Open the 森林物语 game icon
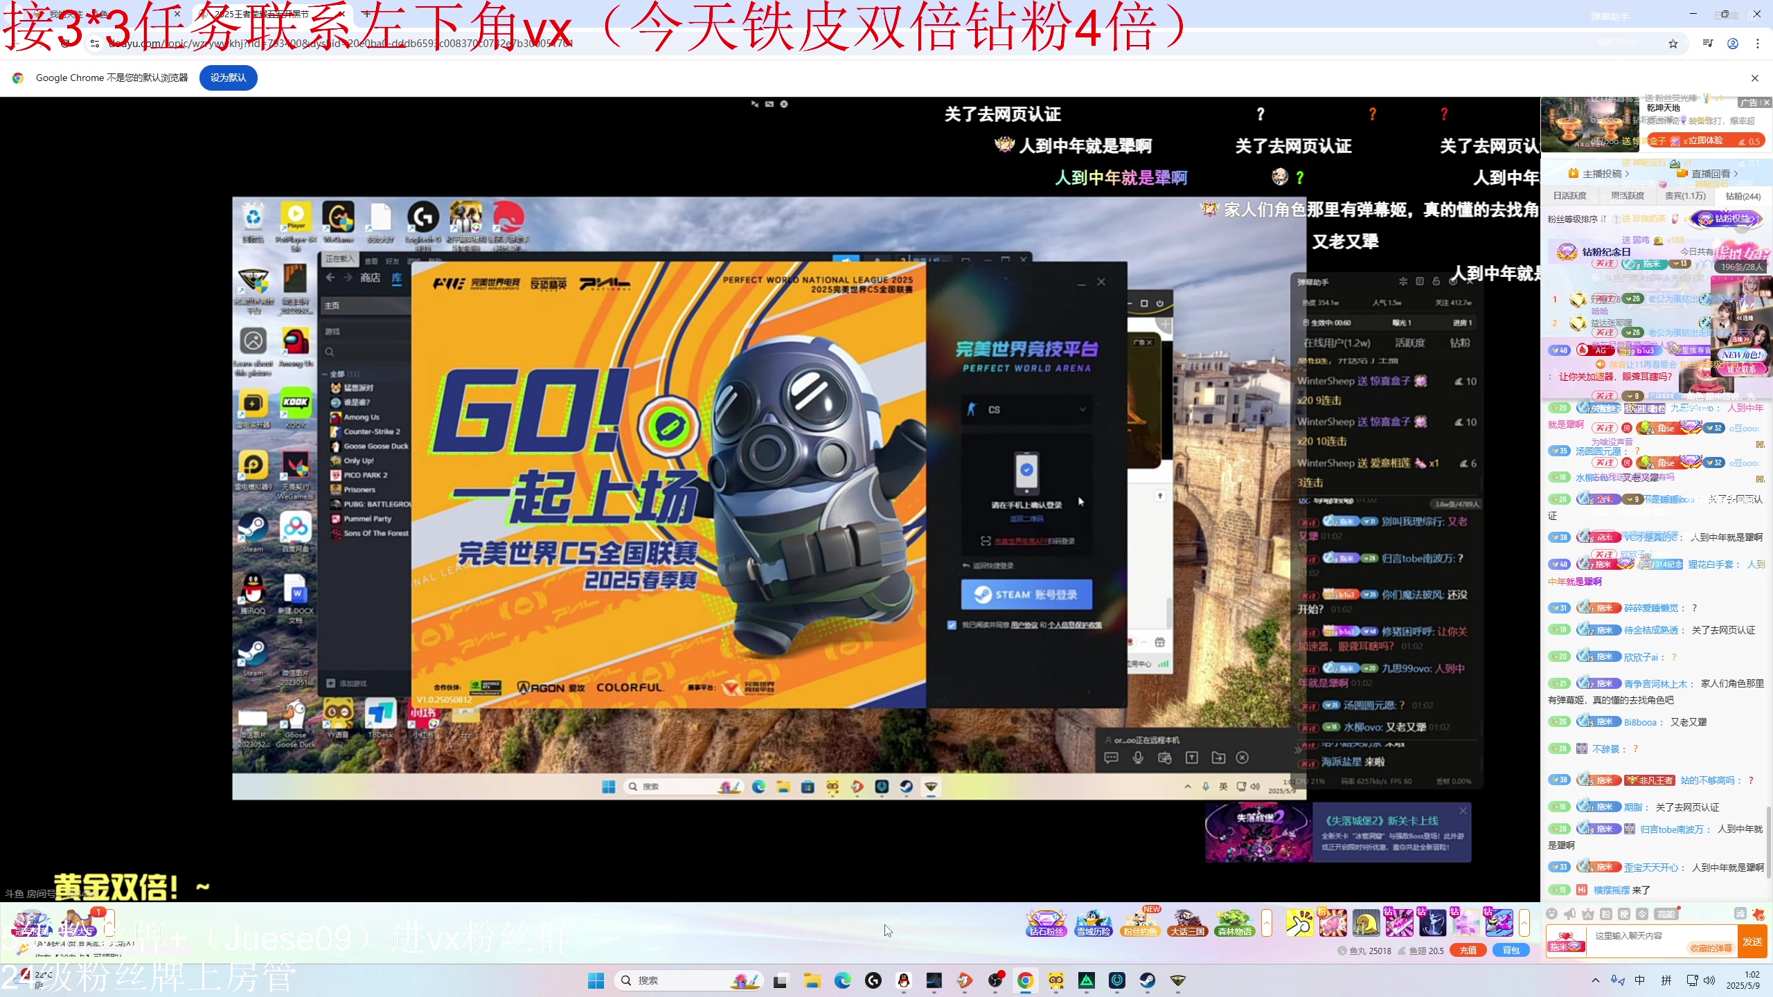The height and width of the screenshot is (997, 1773). coord(1234,923)
